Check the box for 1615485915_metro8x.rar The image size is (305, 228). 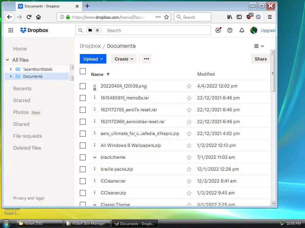[x=83, y=98]
